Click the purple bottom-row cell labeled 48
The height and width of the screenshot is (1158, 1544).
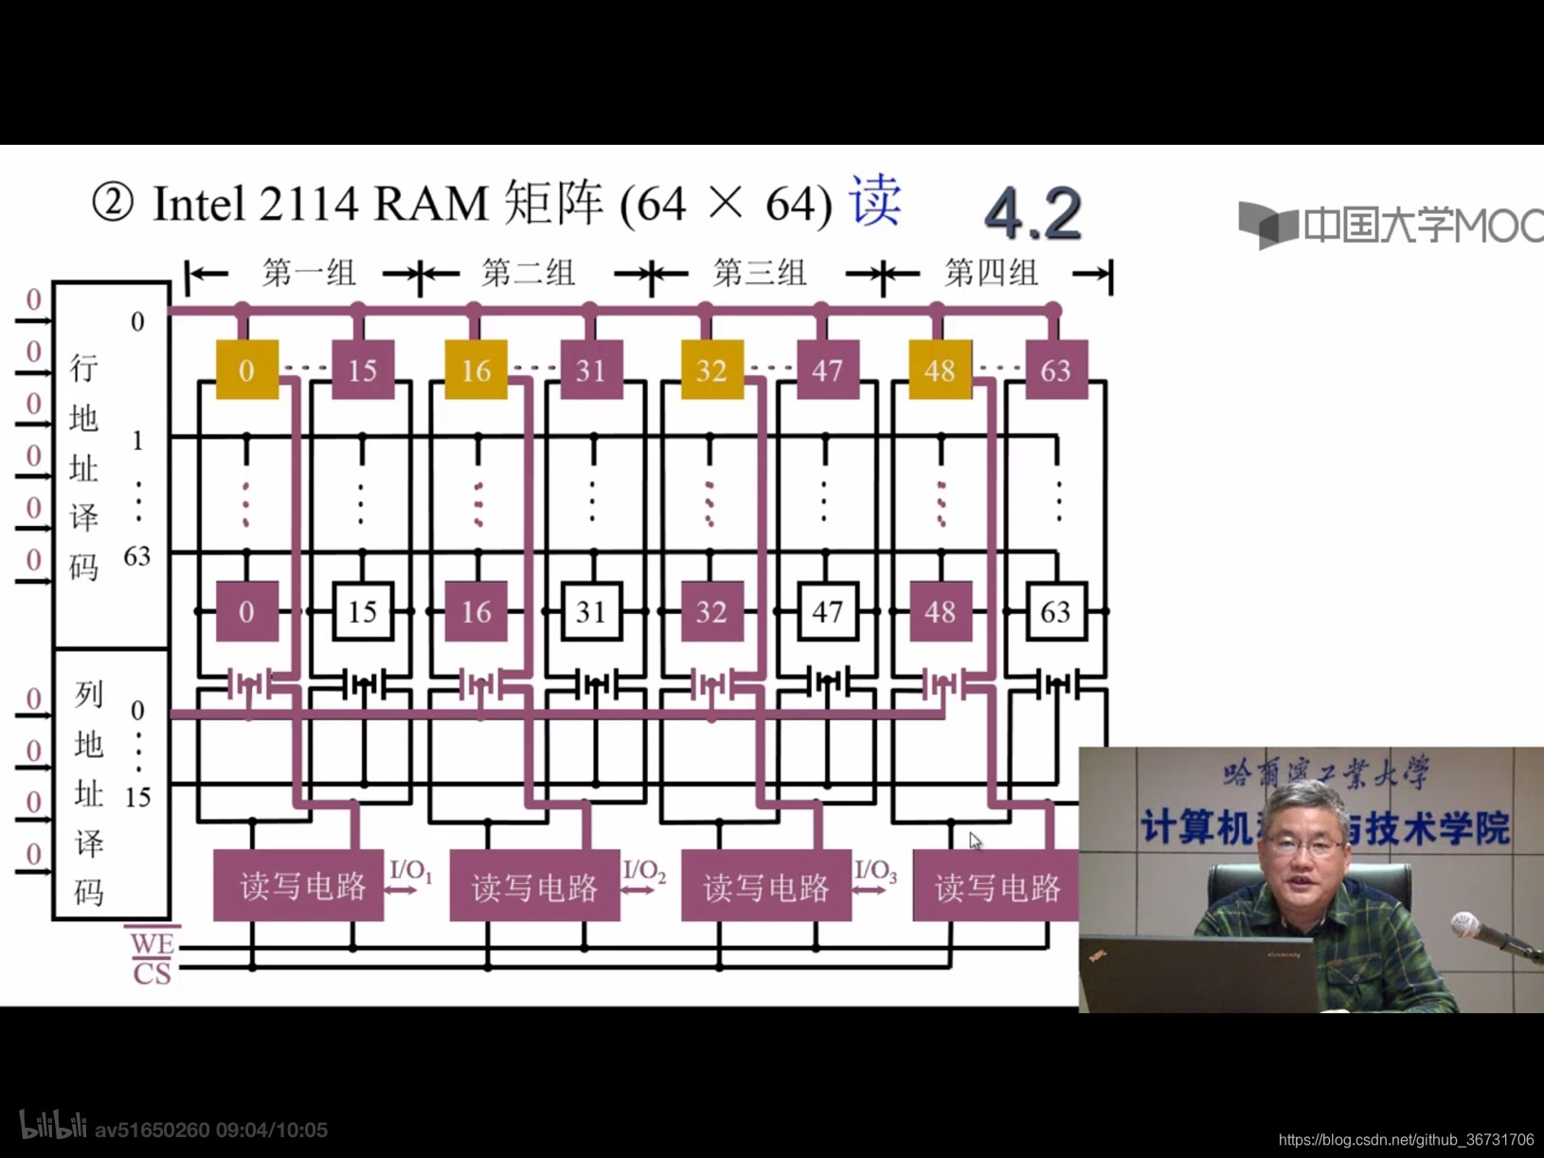[x=940, y=612]
